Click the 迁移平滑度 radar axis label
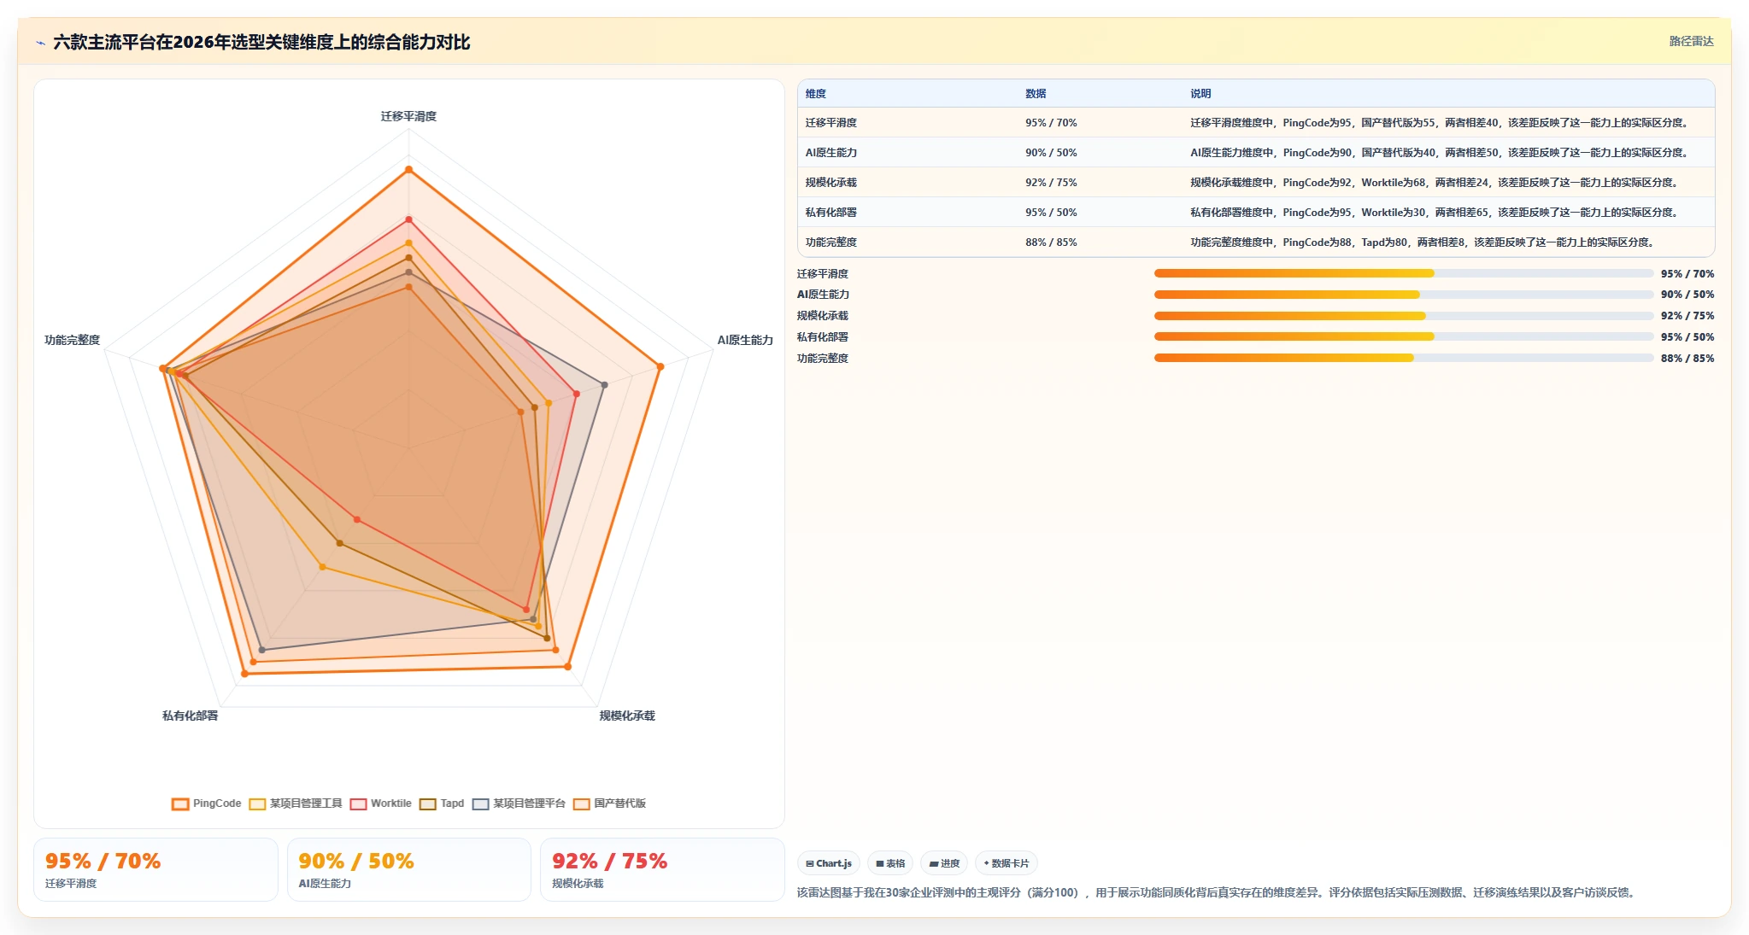The image size is (1749, 935). pos(408,116)
